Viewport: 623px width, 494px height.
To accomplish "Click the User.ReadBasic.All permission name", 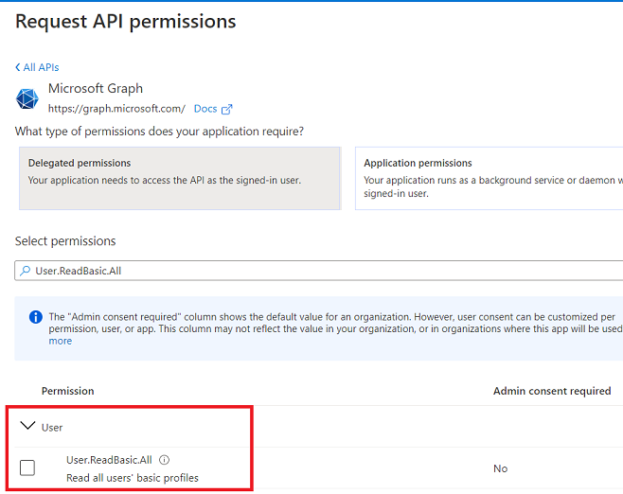I will coord(109,460).
